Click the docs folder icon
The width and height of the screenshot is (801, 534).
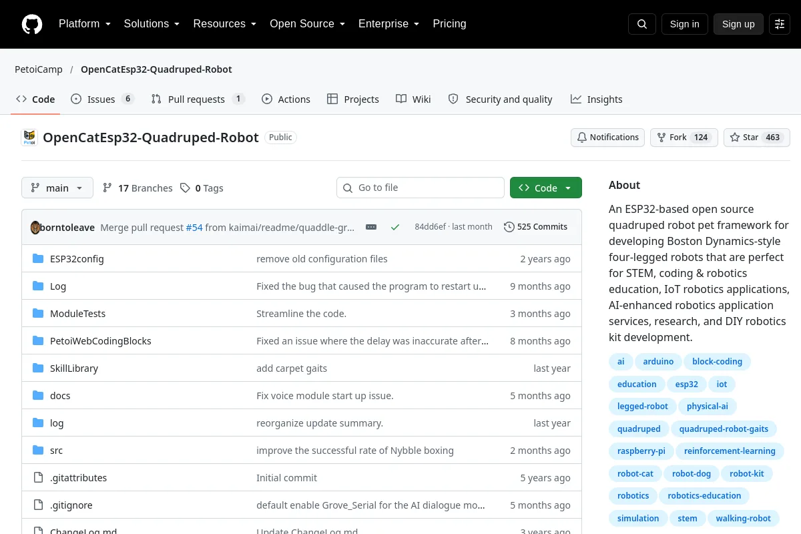tap(38, 395)
